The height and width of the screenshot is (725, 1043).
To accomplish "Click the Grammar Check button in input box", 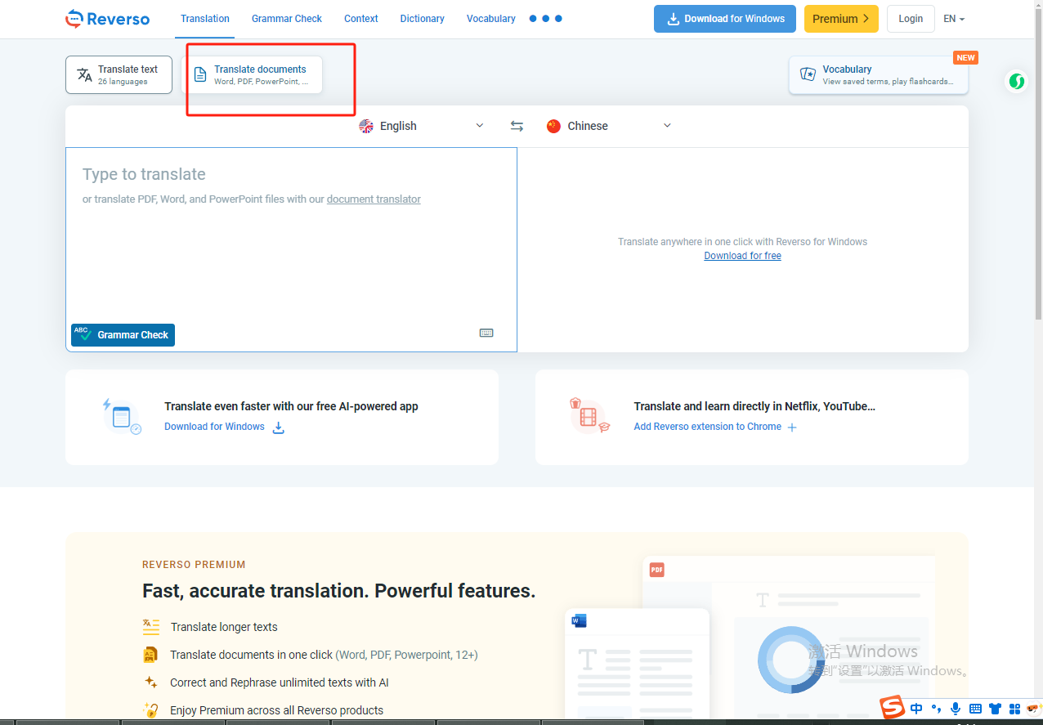I will click(x=123, y=334).
